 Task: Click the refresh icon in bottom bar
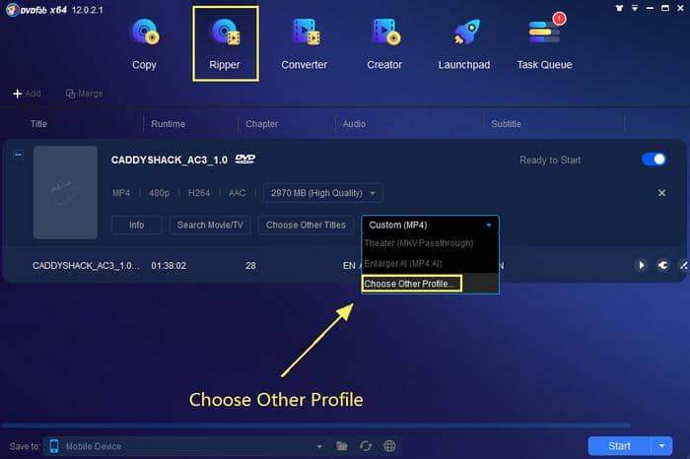[x=366, y=446]
